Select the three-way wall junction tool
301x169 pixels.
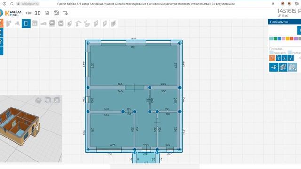pos(17,23)
